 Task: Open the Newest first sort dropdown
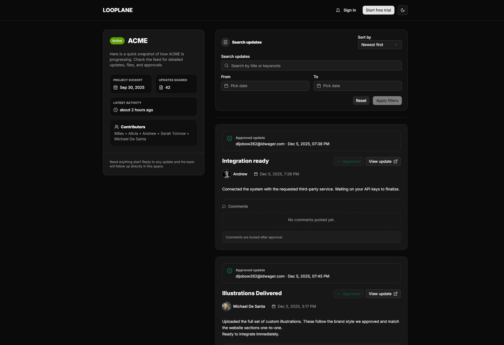click(380, 44)
